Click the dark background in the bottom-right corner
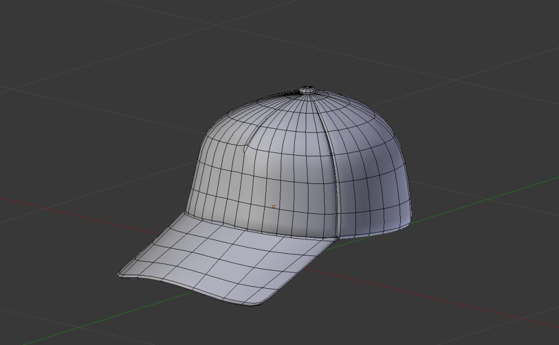The image size is (559, 345). pos(524,328)
